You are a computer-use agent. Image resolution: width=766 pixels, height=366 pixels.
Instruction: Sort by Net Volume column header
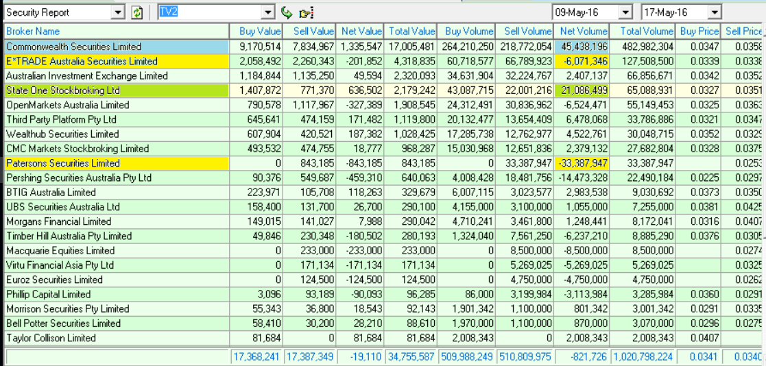[582, 32]
